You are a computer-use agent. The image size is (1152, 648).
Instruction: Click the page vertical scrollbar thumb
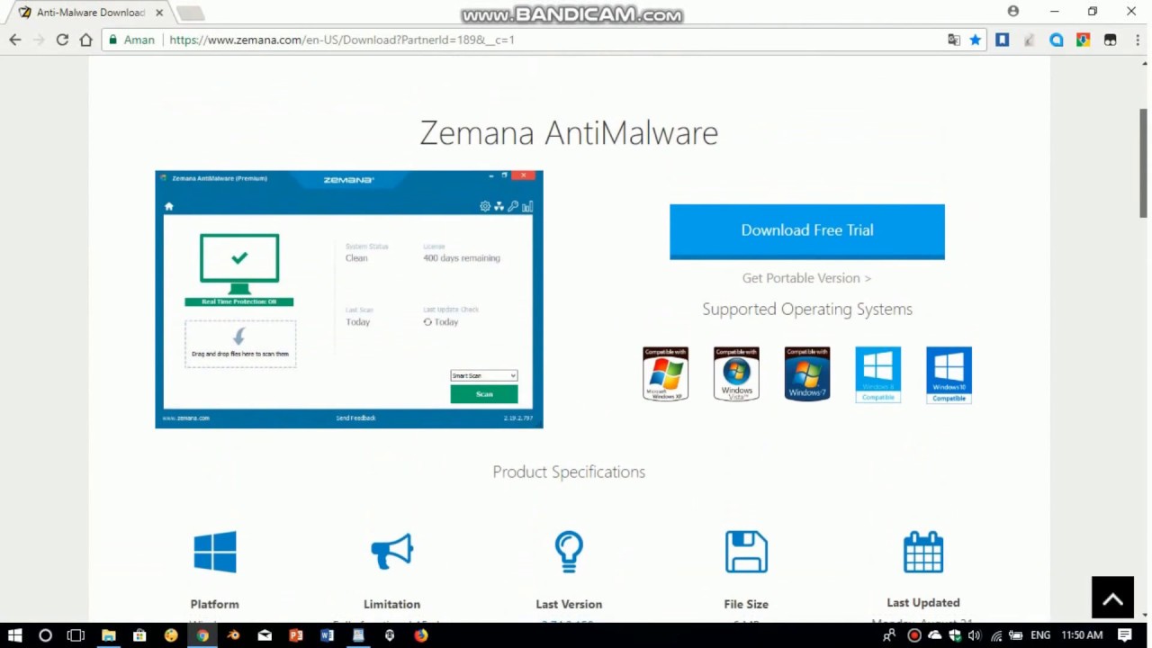pos(1144,164)
